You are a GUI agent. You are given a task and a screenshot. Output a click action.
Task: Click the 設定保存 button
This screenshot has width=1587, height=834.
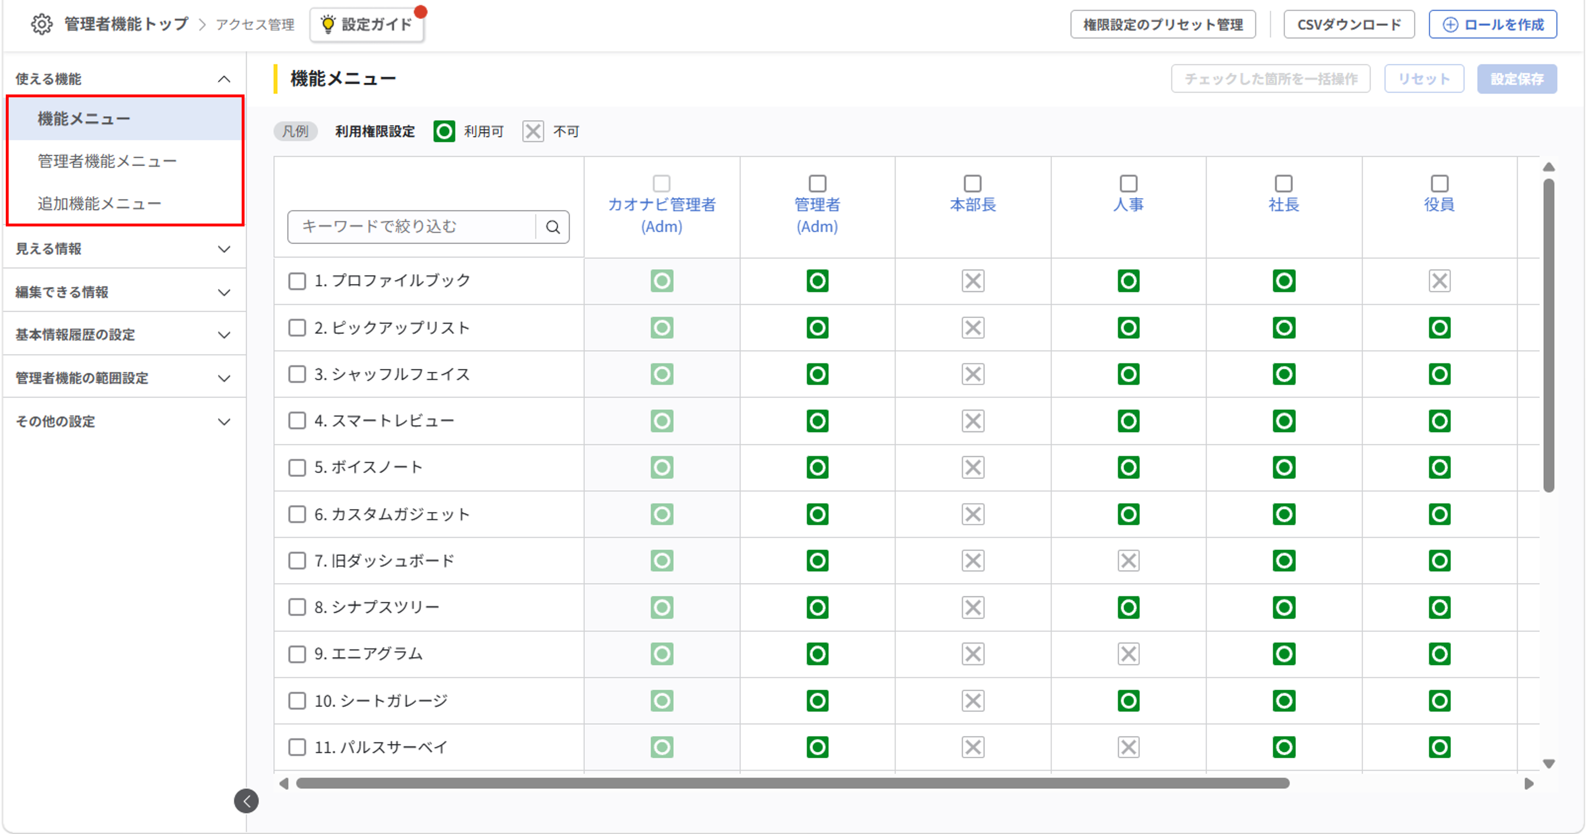coord(1517,79)
